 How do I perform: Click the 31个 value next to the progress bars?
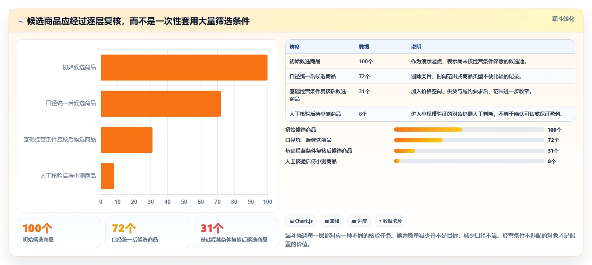click(x=553, y=151)
